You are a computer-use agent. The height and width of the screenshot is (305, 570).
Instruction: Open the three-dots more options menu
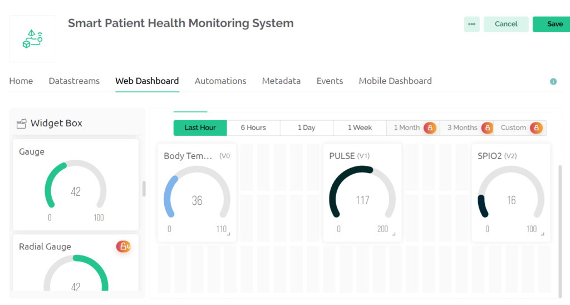(471, 24)
